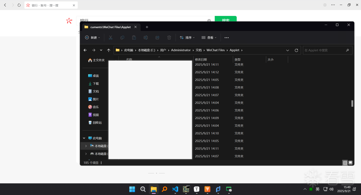Refresh the Applet folder listing
361x195 pixels.
[296, 50]
